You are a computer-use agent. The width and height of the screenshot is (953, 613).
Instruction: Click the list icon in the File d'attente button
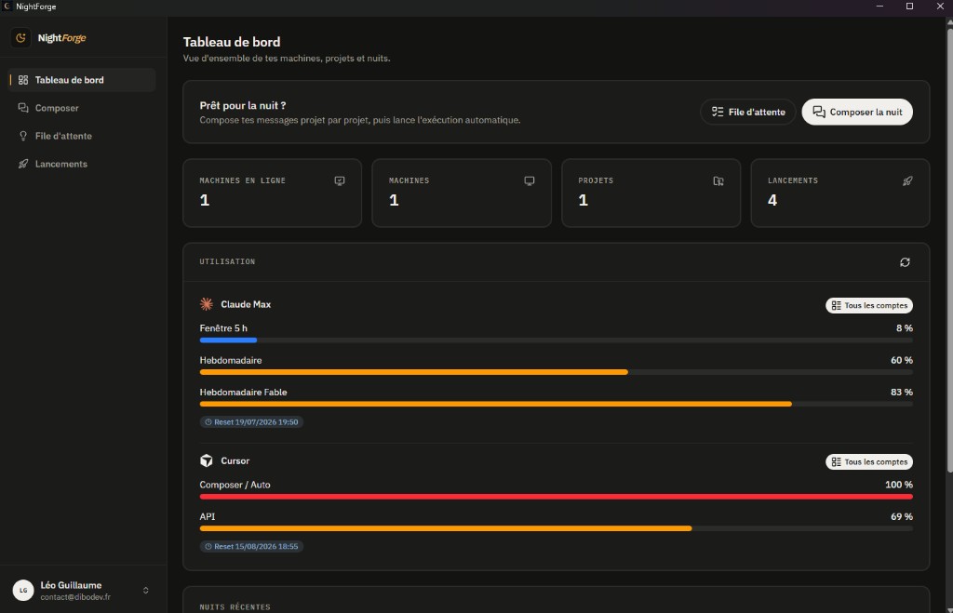point(718,112)
